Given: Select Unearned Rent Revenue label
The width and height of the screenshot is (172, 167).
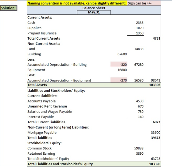Looking at the screenshot, I should (47, 106).
